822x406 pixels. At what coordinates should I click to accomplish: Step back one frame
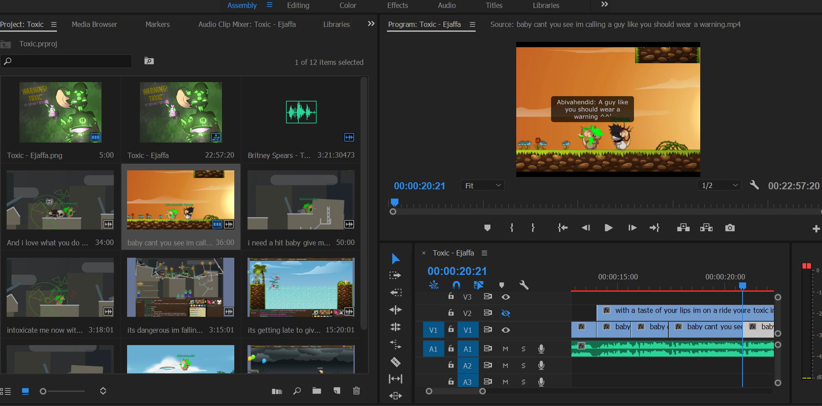(586, 228)
